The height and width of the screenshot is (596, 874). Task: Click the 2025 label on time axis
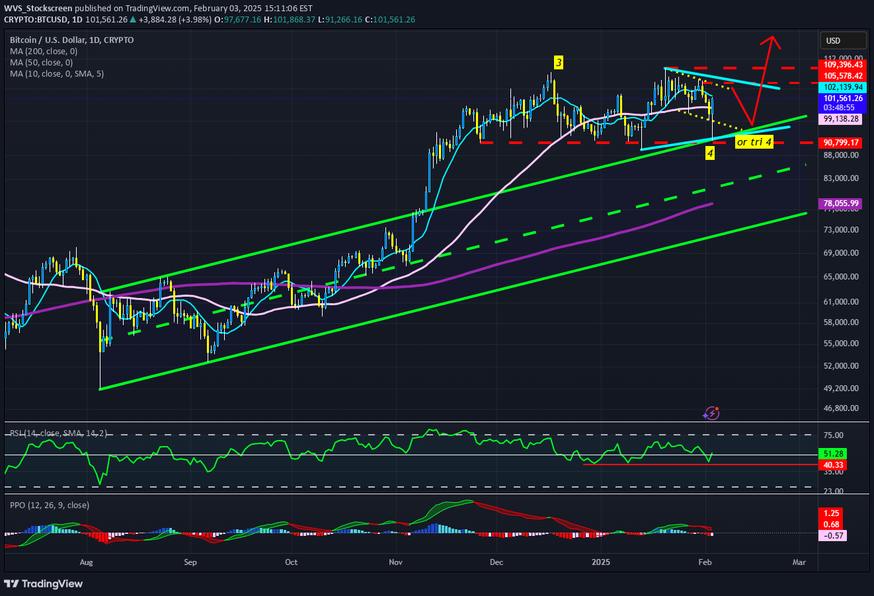point(602,563)
